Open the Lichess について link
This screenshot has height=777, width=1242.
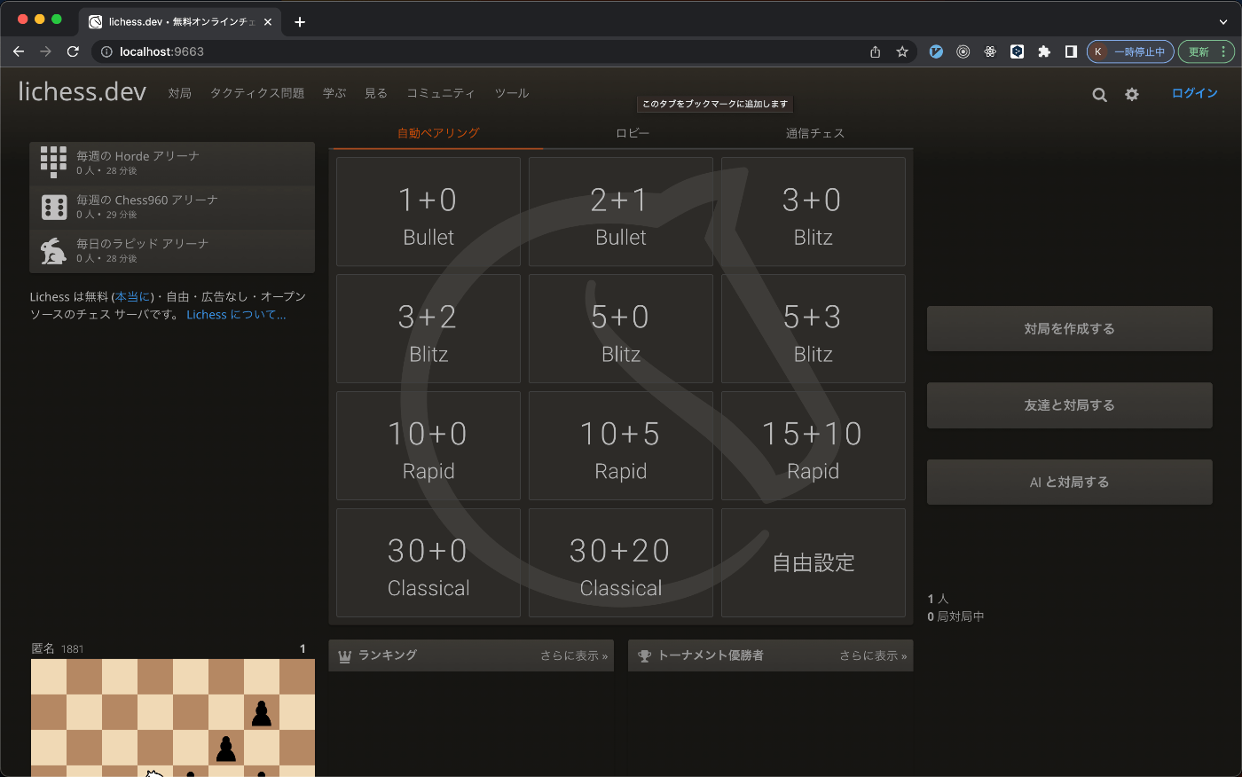[236, 315]
